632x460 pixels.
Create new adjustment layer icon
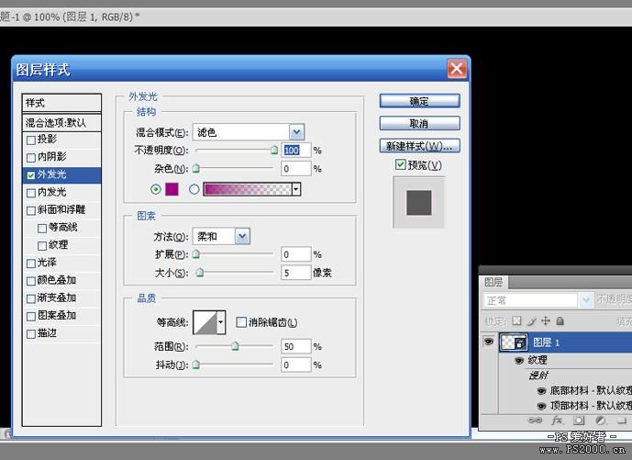pyautogui.click(x=601, y=421)
